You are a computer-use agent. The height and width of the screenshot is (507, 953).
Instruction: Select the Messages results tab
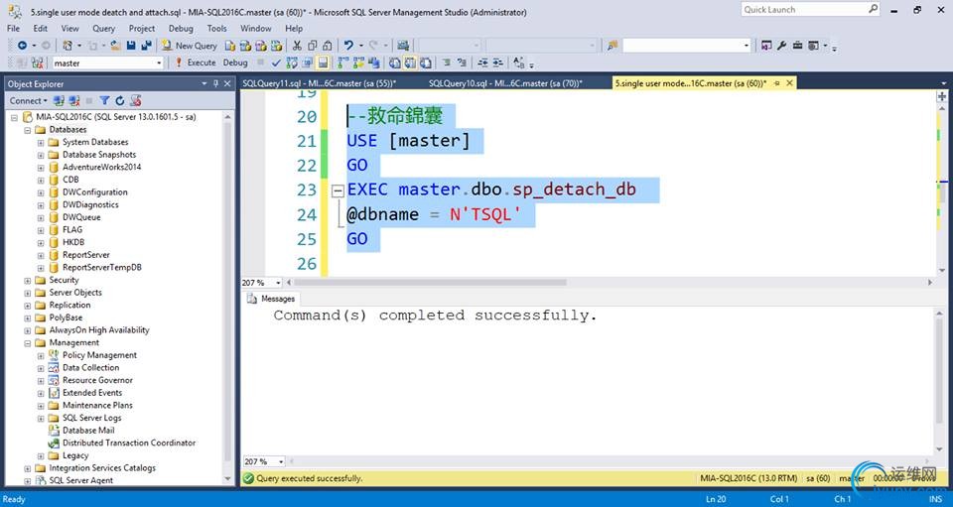click(x=271, y=299)
